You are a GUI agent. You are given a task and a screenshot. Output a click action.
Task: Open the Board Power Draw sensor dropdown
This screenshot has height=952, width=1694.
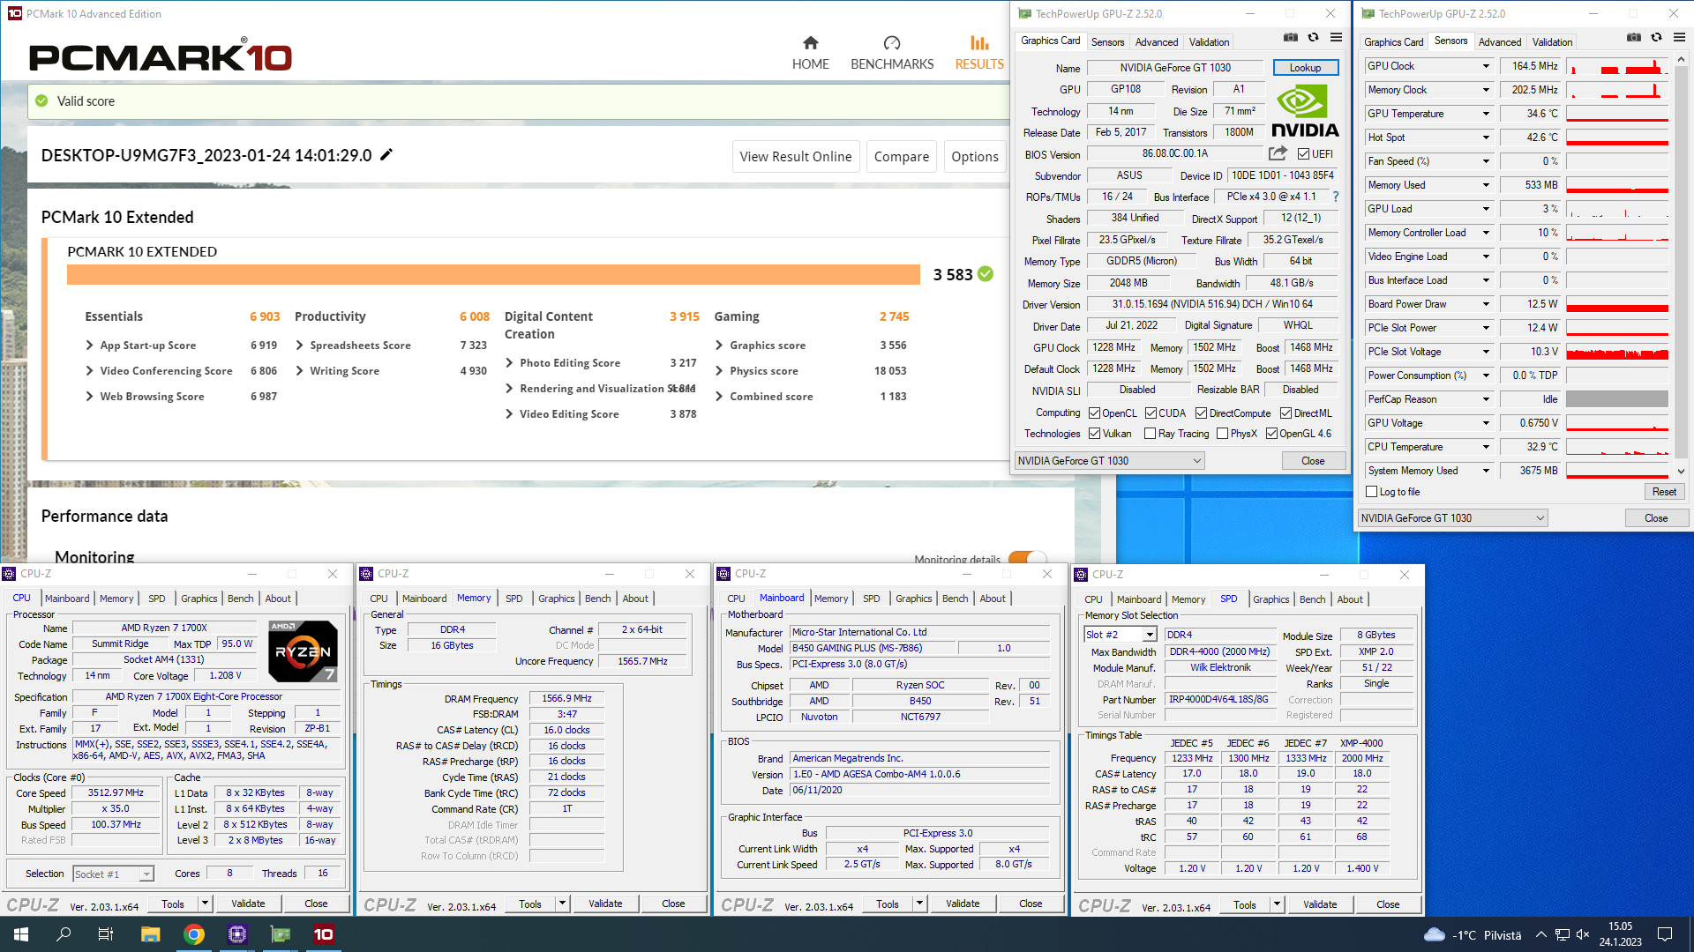[x=1486, y=304]
